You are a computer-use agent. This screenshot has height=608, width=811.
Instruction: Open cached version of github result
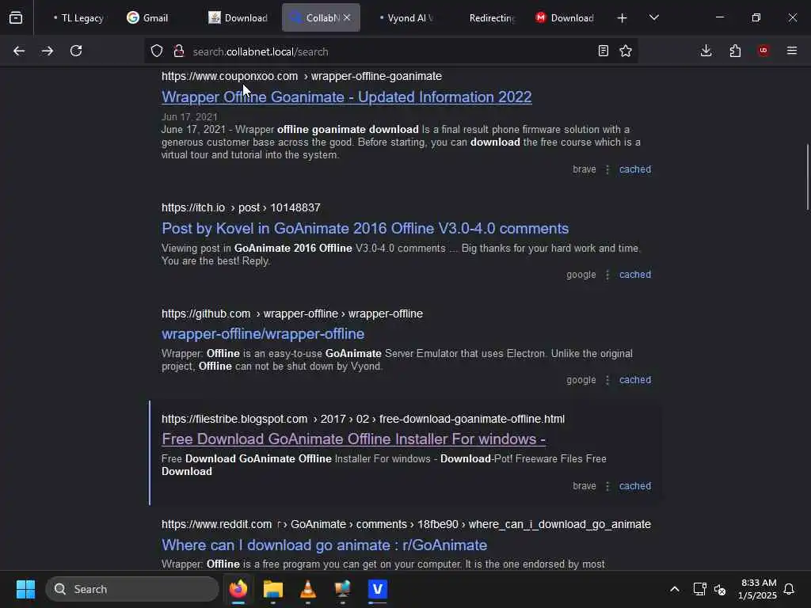[635, 380]
